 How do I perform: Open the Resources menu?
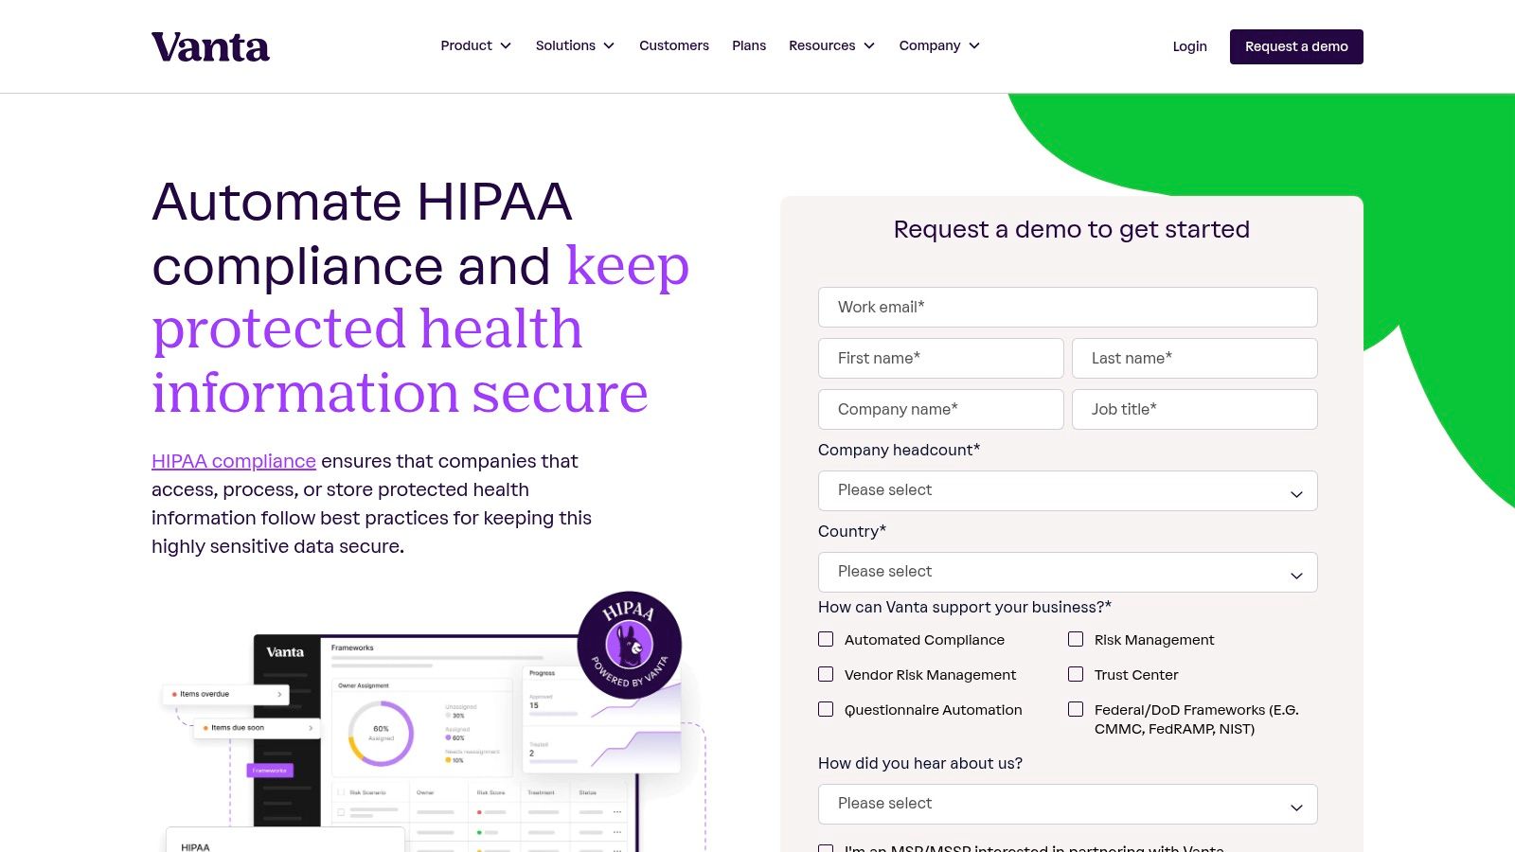(x=831, y=45)
